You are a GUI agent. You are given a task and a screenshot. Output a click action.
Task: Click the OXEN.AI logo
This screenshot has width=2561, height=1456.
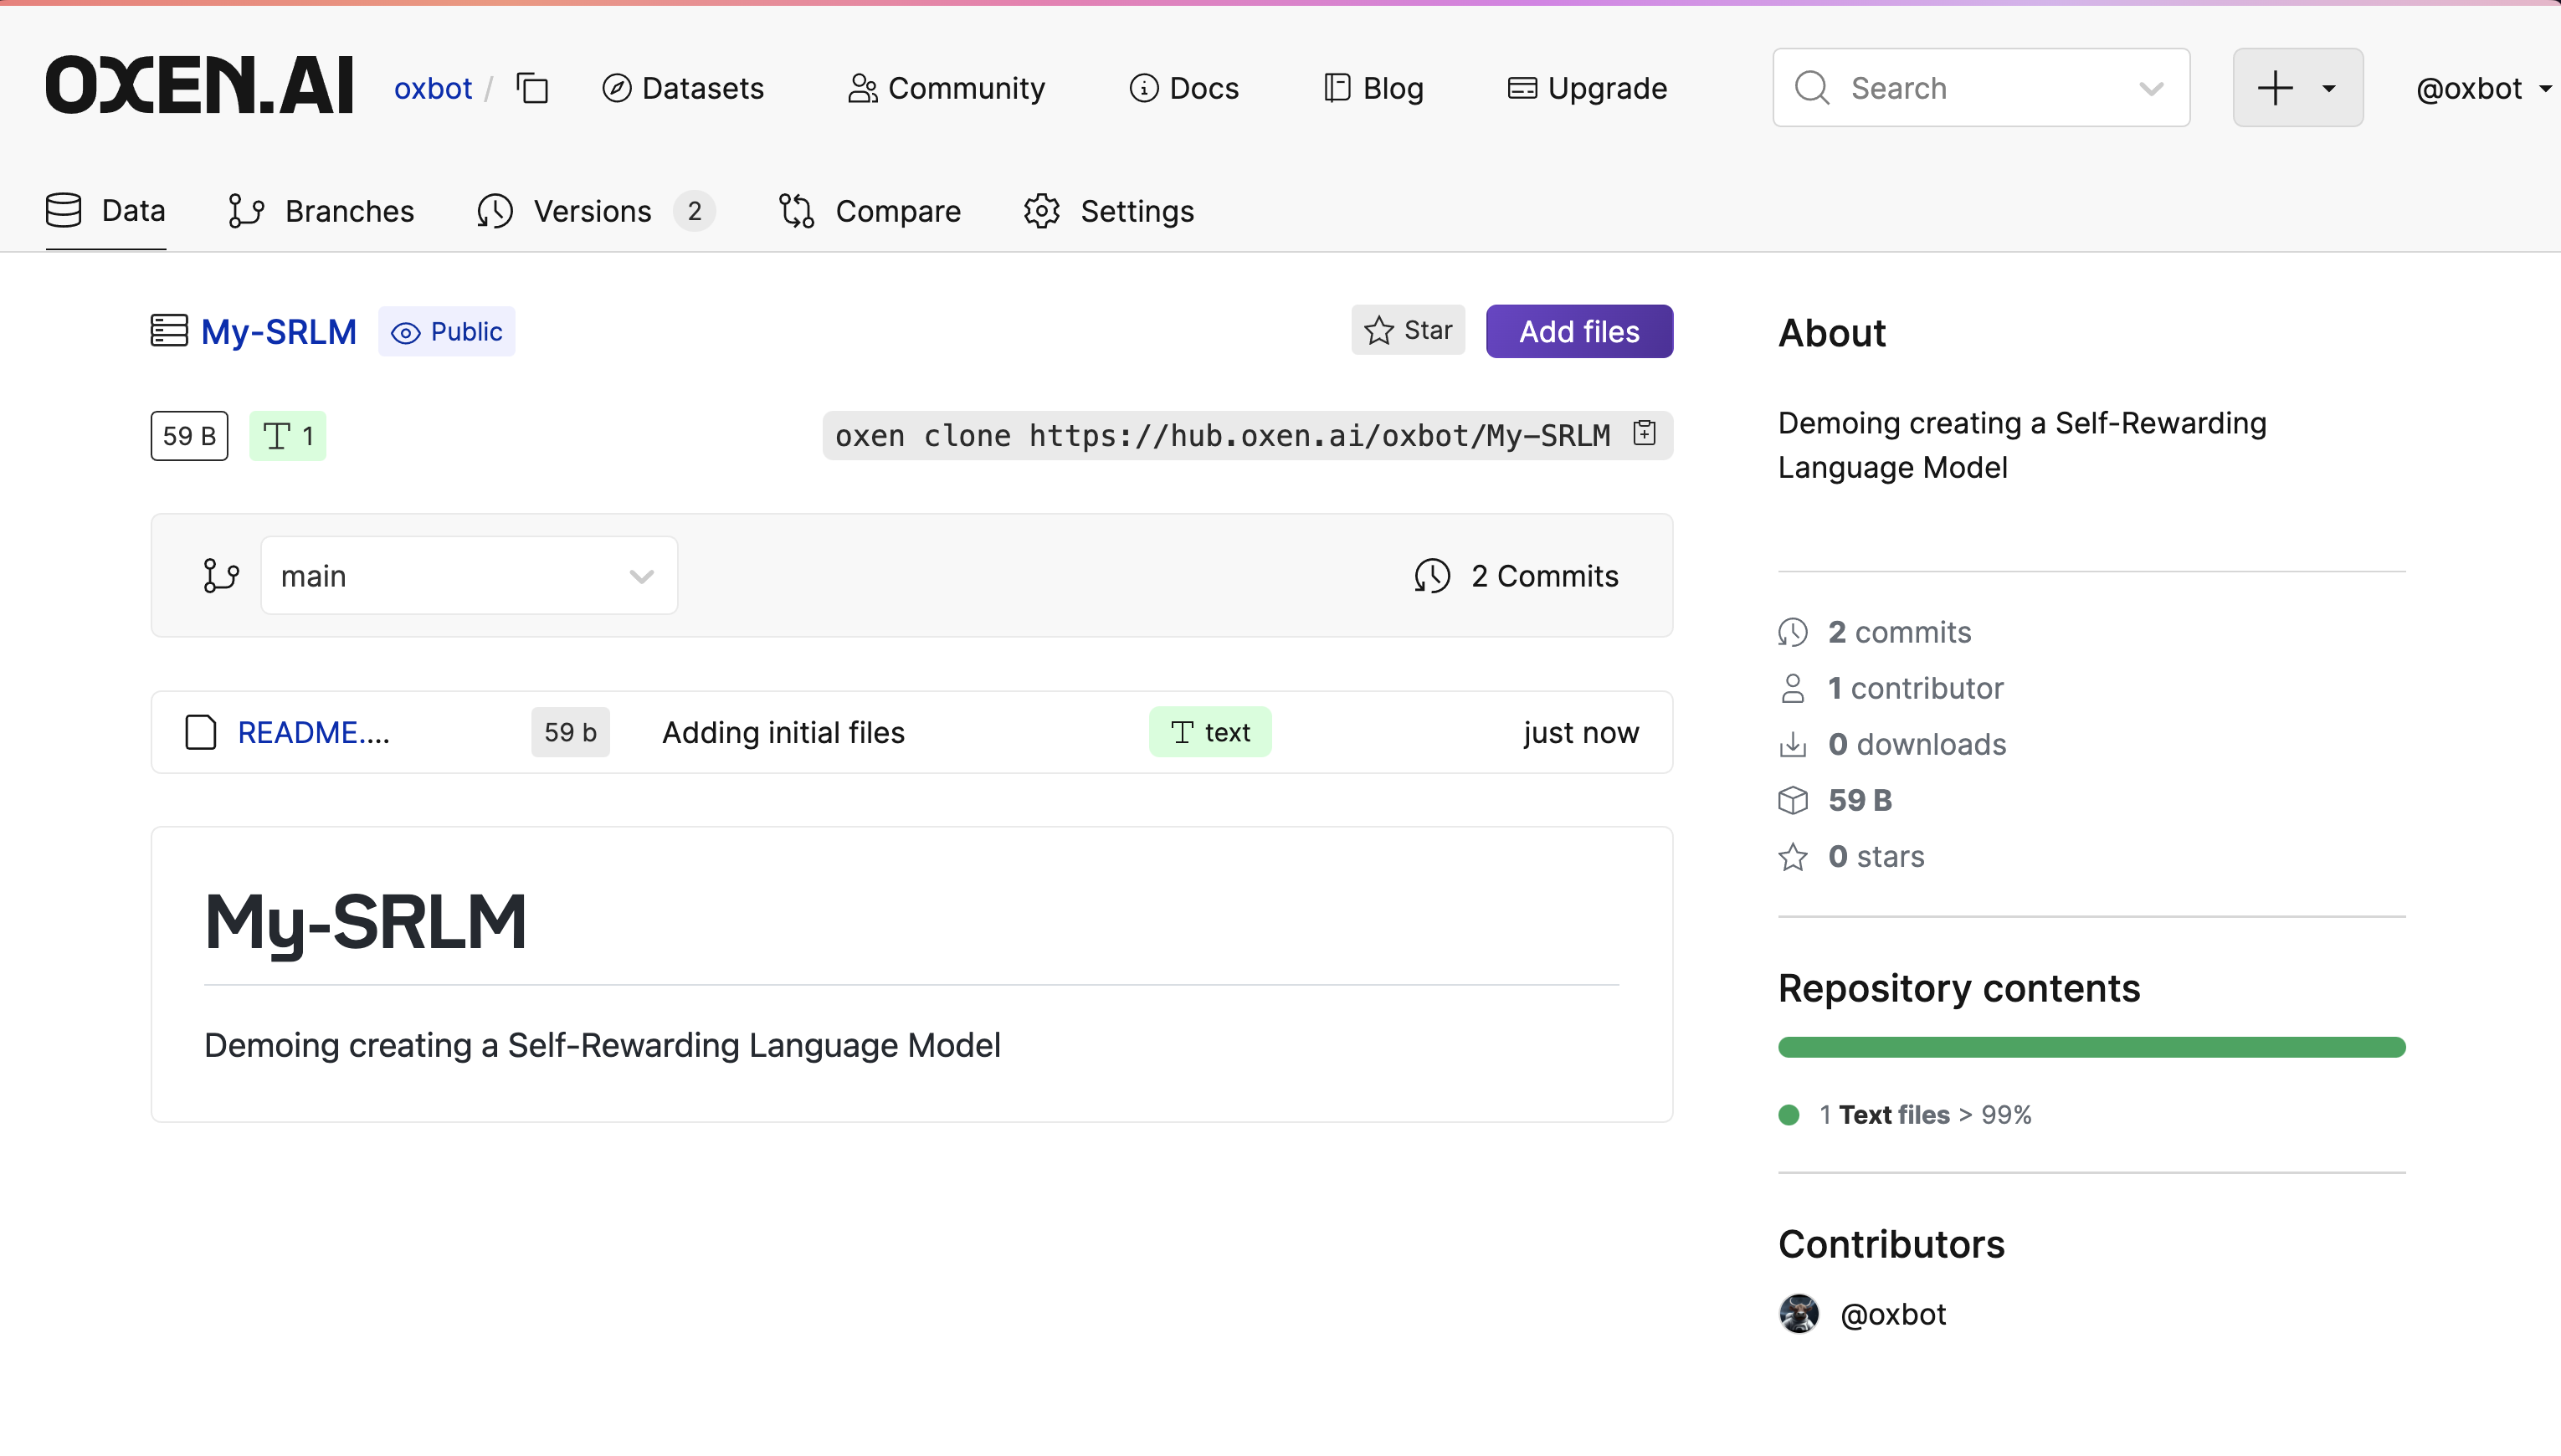[x=199, y=86]
